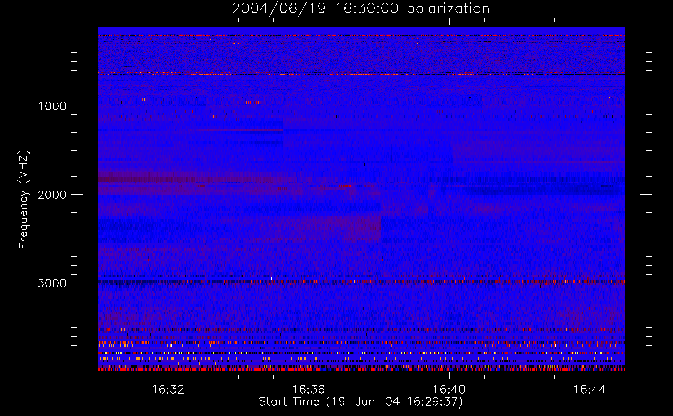Screen dimensions: 673x416
Task: Click the plot title '2004/06/19 16:30:00 polarization'
Action: point(361,9)
